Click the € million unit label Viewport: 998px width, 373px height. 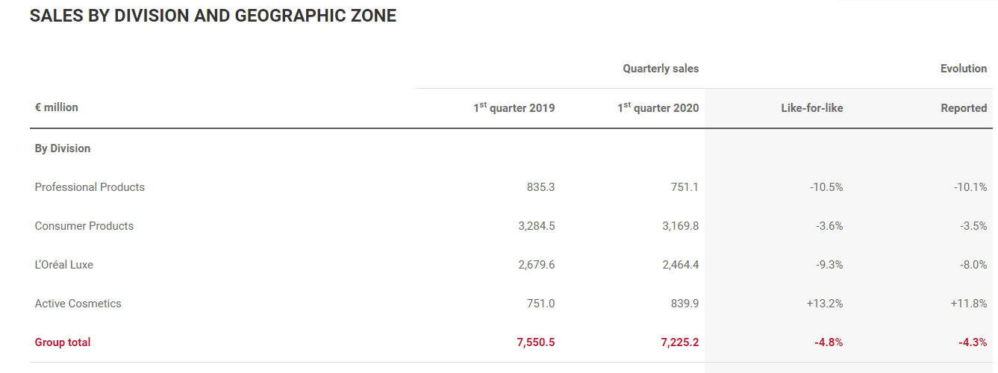click(x=57, y=107)
